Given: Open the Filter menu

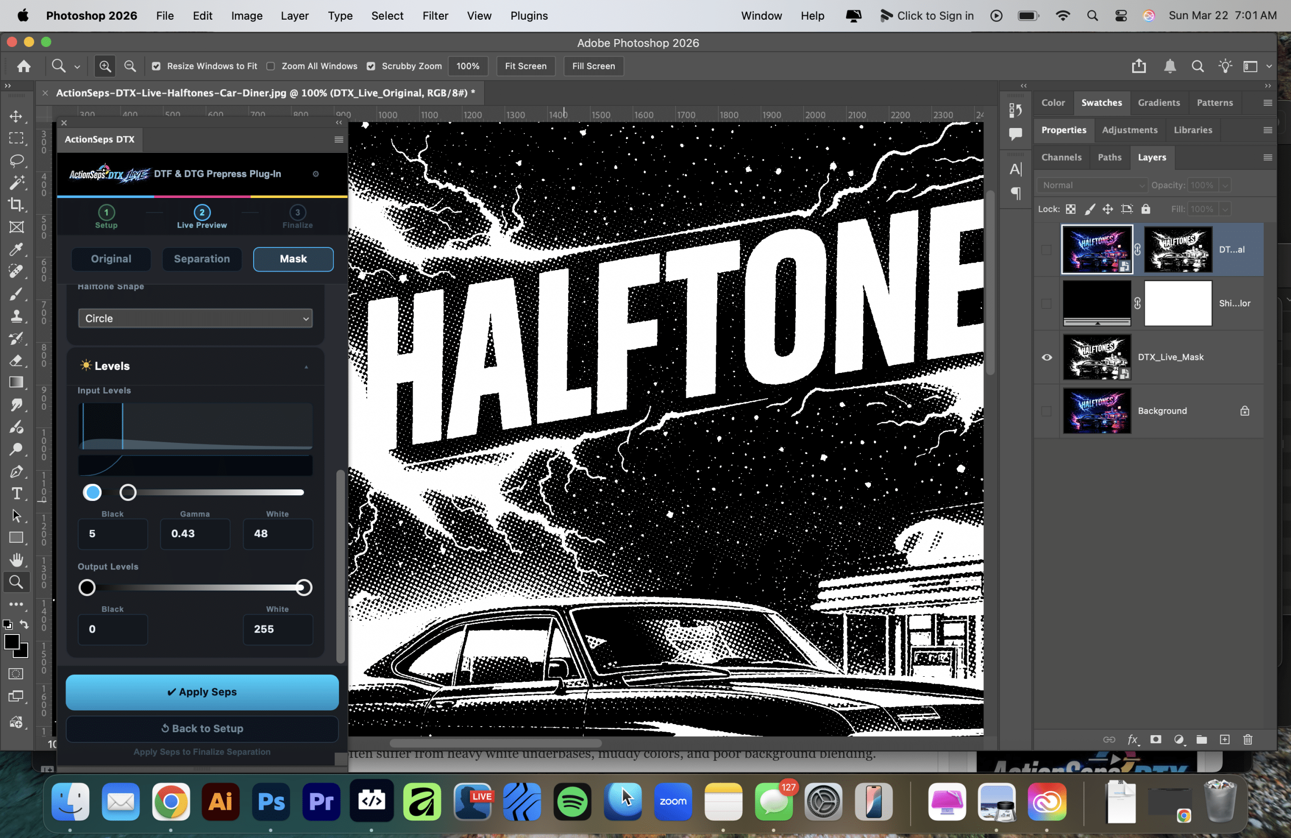Looking at the screenshot, I should point(435,16).
